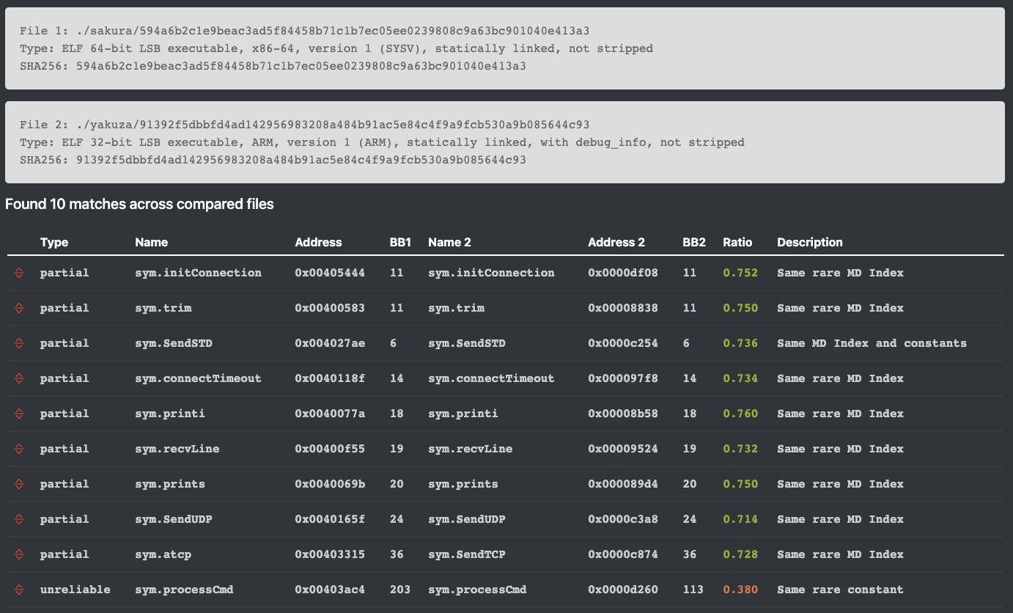Click the Address 2 column header
Screen dimensions: 1013x613
click(x=616, y=242)
